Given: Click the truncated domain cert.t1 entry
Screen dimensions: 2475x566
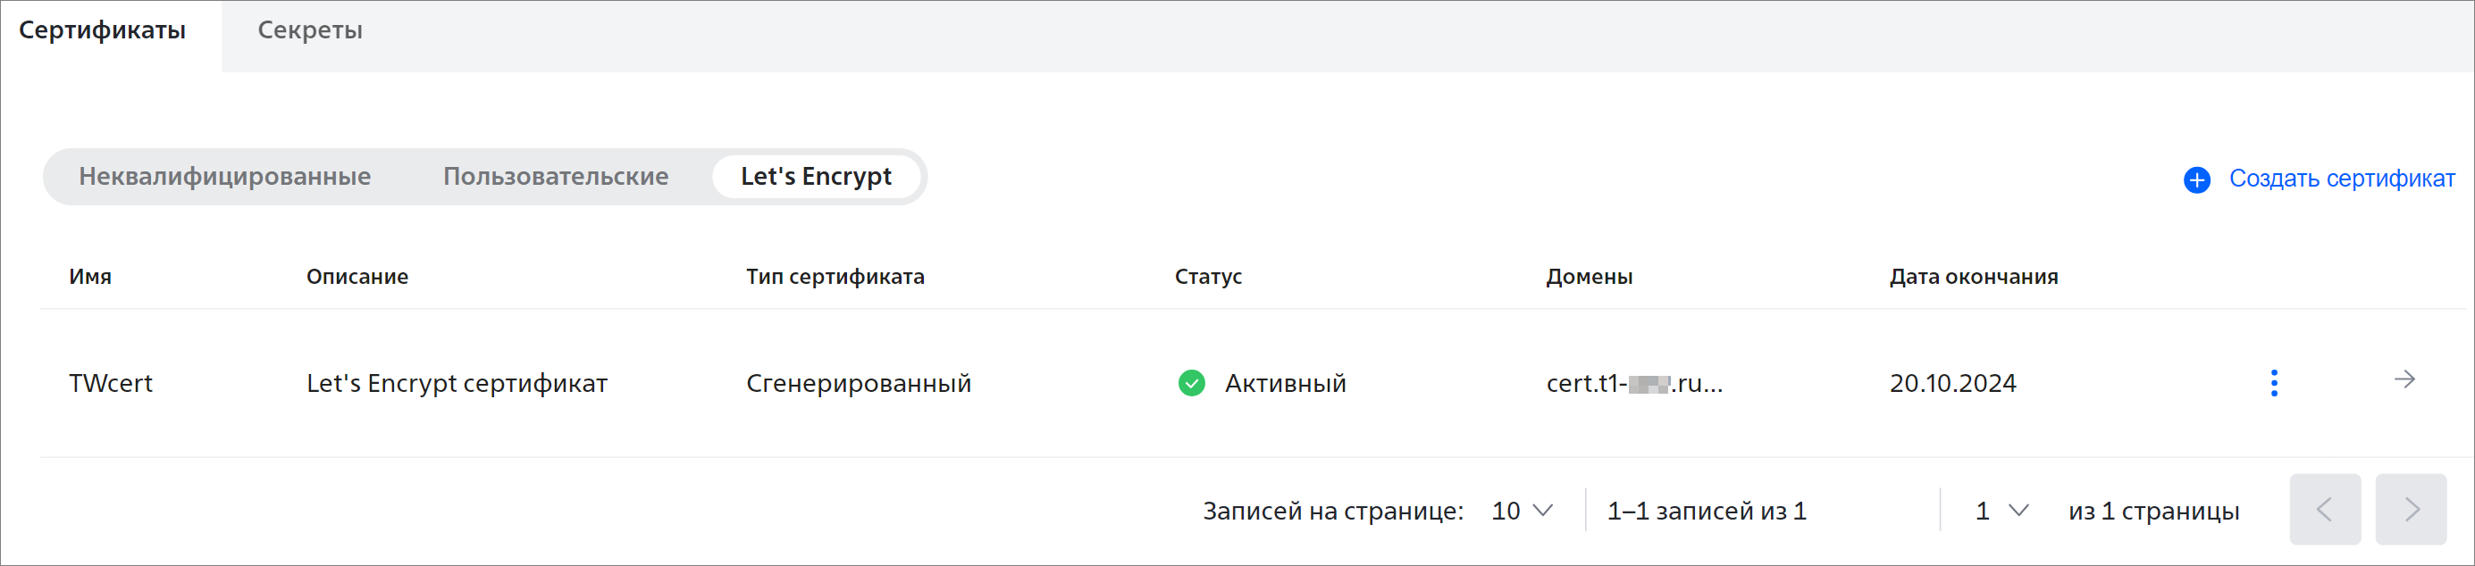Looking at the screenshot, I should [x=1634, y=383].
